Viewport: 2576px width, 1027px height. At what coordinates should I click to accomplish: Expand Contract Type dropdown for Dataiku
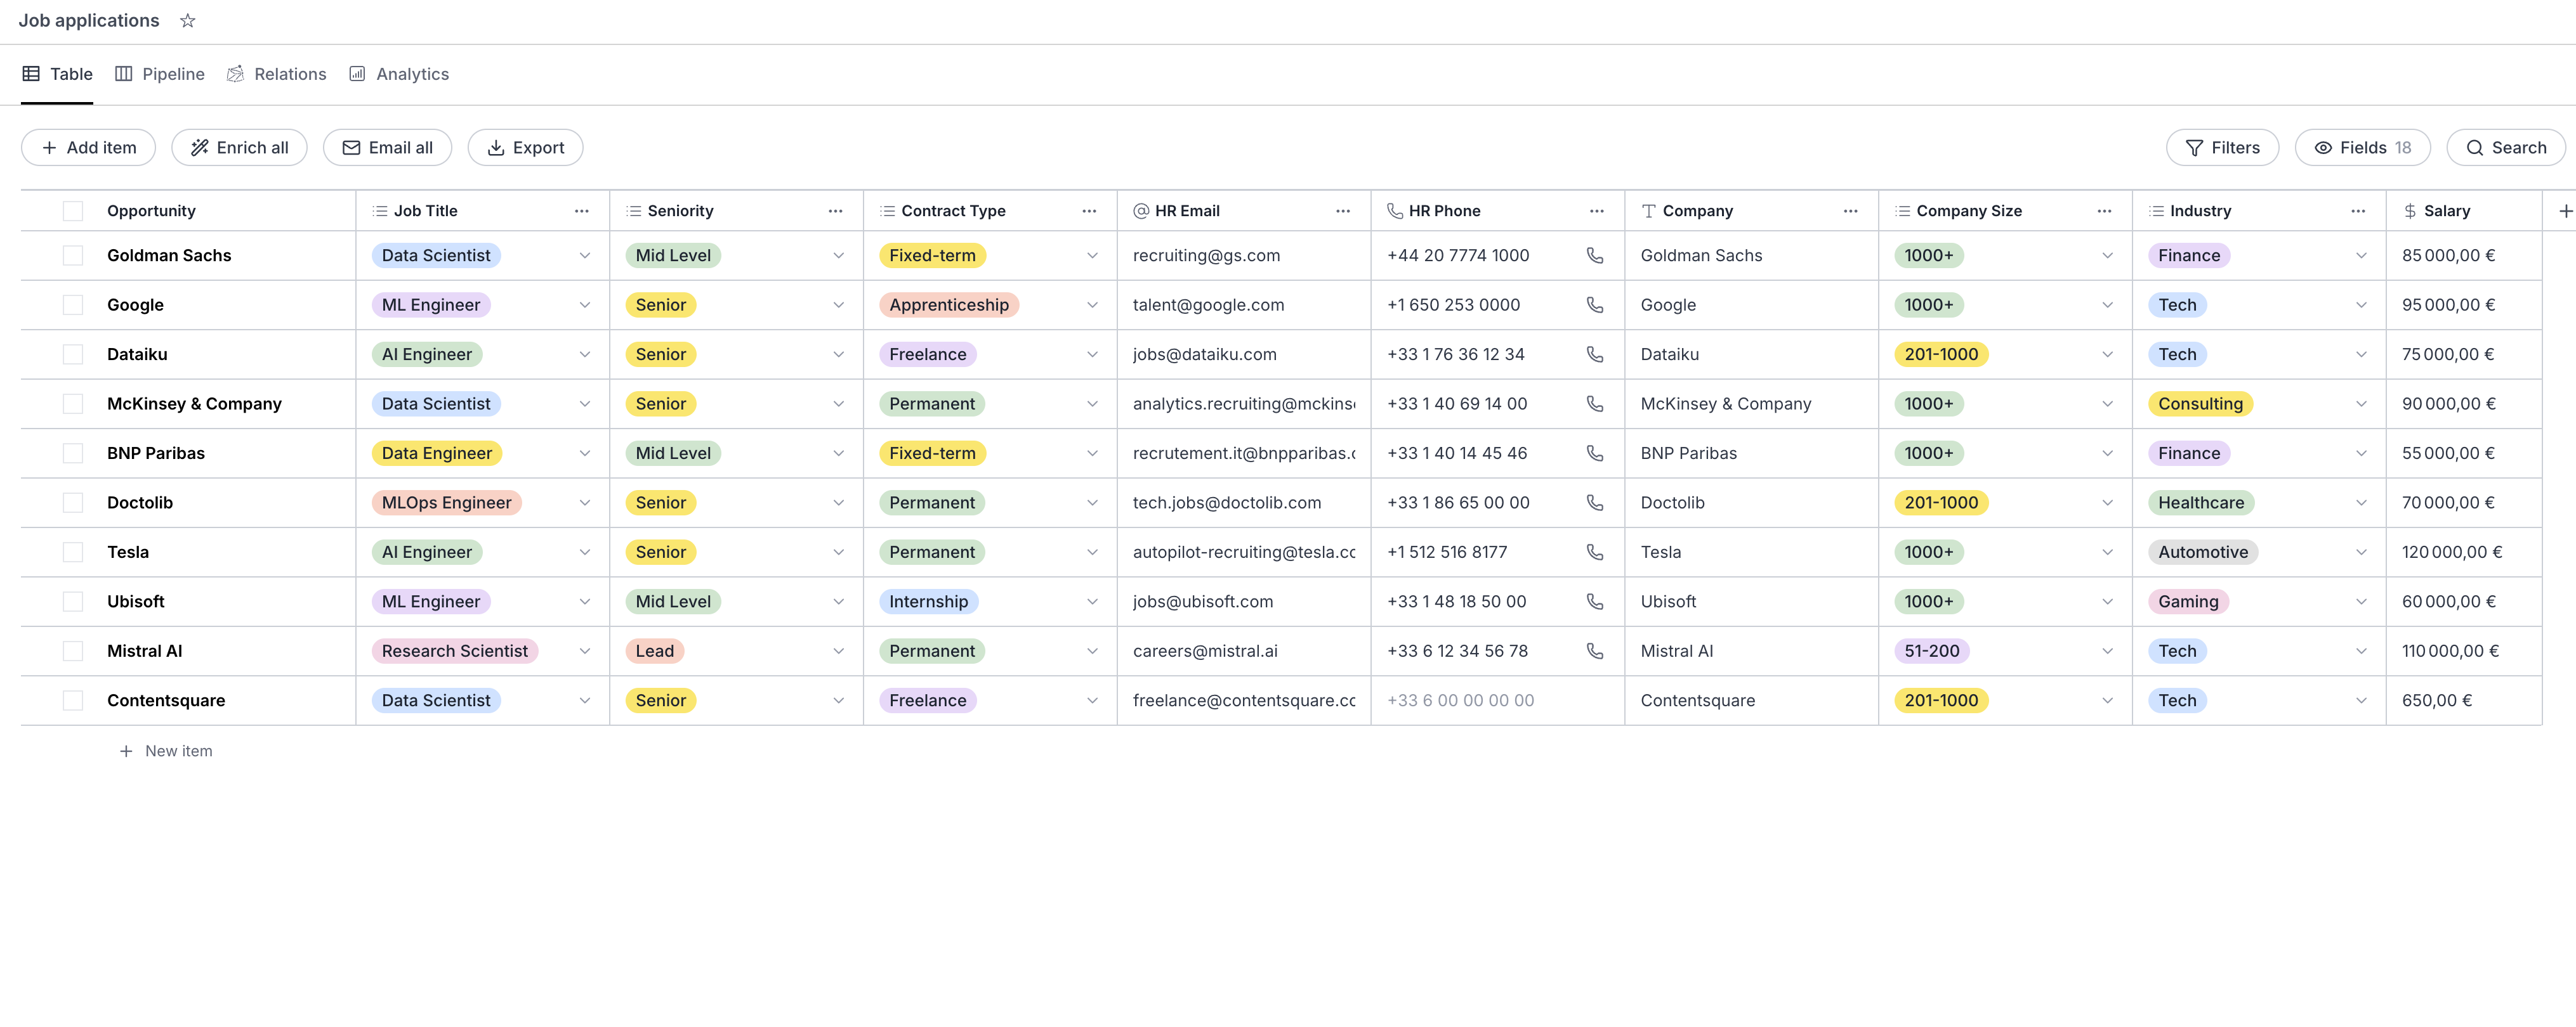1093,354
